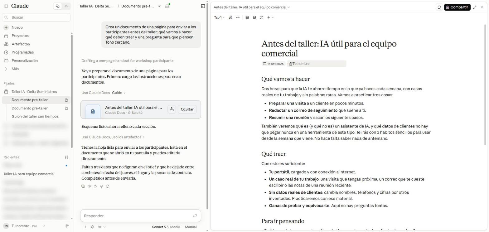Click the project status icon with green dot

click(x=167, y=6)
